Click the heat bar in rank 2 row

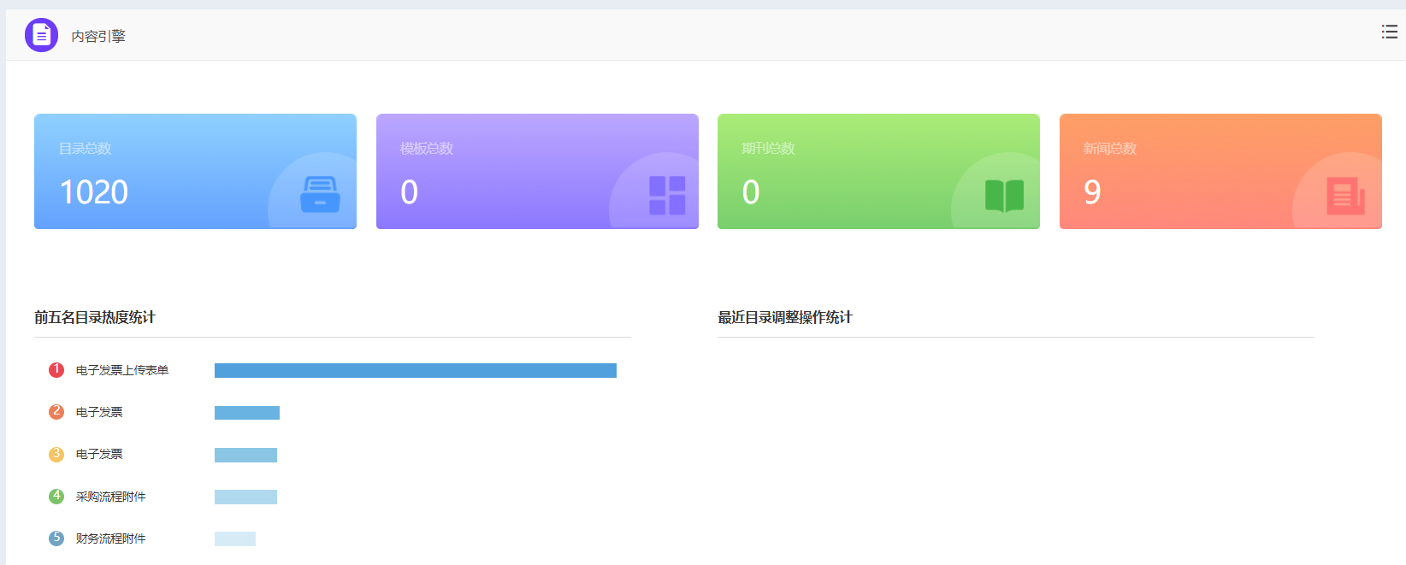pyautogui.click(x=247, y=413)
